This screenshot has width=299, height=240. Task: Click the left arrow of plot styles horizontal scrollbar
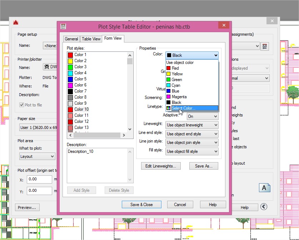(70, 135)
